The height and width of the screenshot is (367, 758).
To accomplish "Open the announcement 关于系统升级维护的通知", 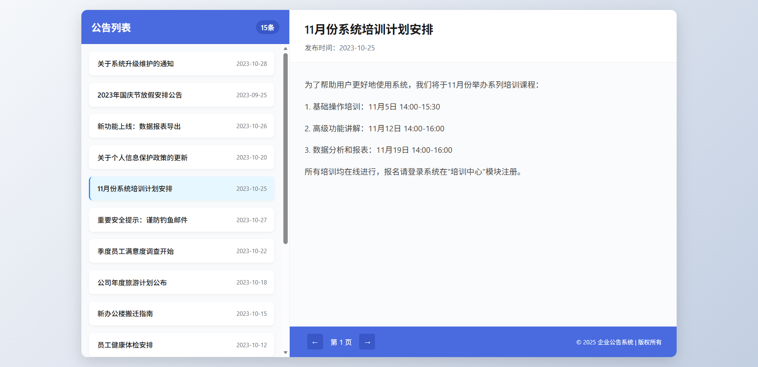I will (181, 63).
